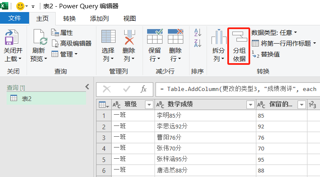This screenshot has height=177, width=320.
Task: Click the ABC type icon of 保留的... column
Action: click(x=261, y=105)
